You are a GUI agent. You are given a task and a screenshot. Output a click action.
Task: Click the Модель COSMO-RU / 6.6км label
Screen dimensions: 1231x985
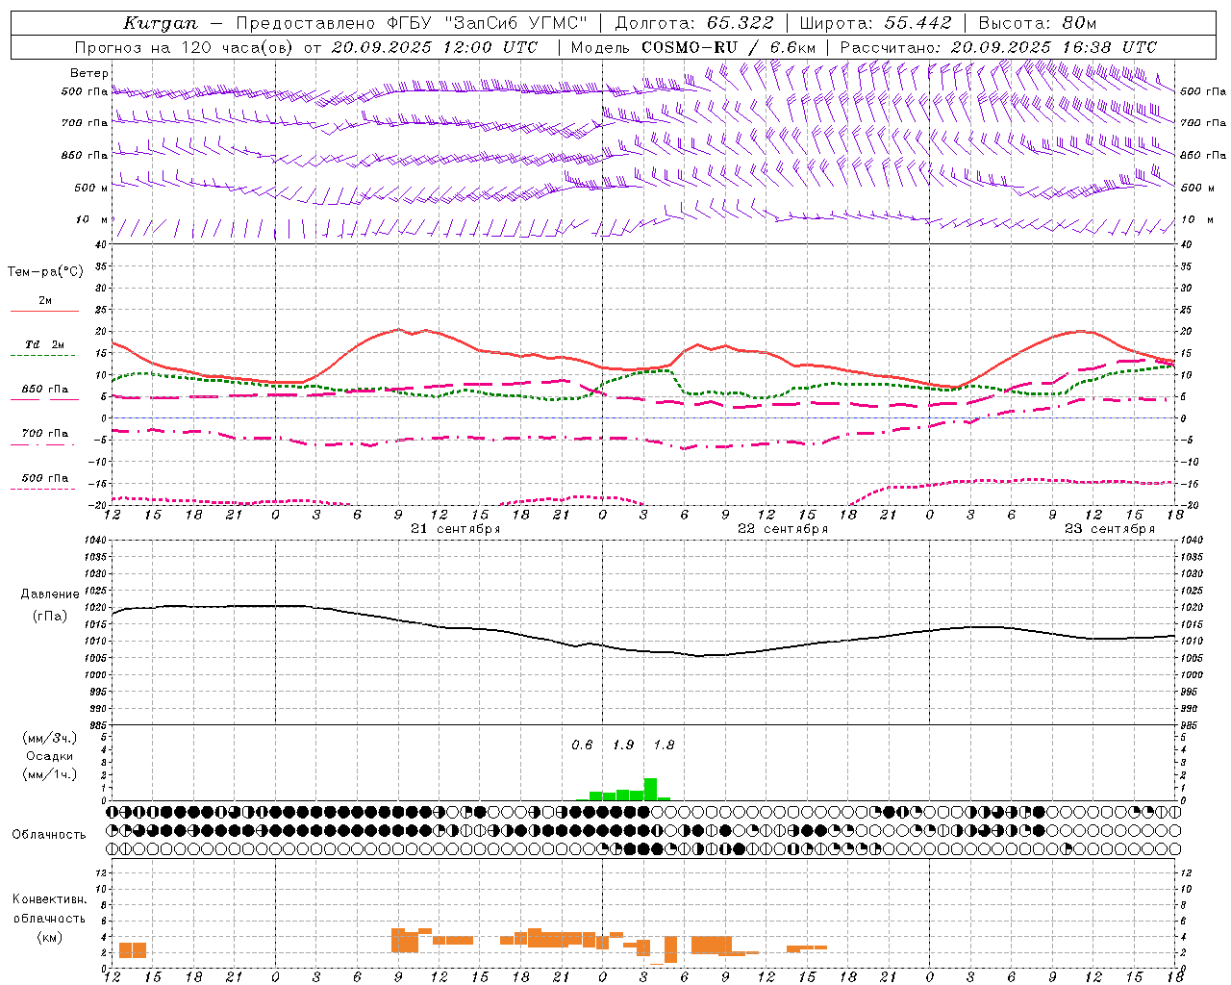[x=693, y=47]
